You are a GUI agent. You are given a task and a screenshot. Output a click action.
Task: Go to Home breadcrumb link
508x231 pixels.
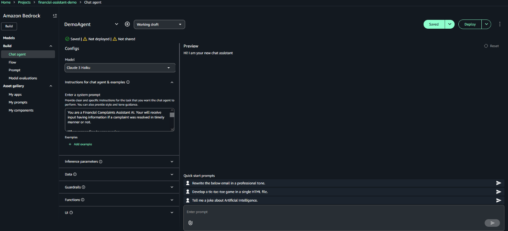pyautogui.click(x=6, y=2)
